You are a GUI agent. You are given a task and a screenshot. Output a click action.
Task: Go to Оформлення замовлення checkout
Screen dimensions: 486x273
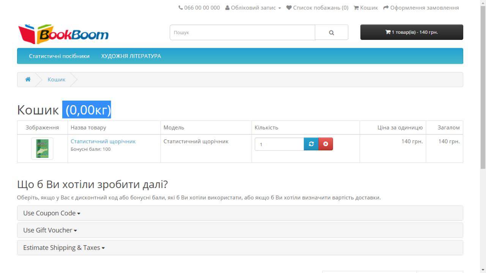(421, 8)
